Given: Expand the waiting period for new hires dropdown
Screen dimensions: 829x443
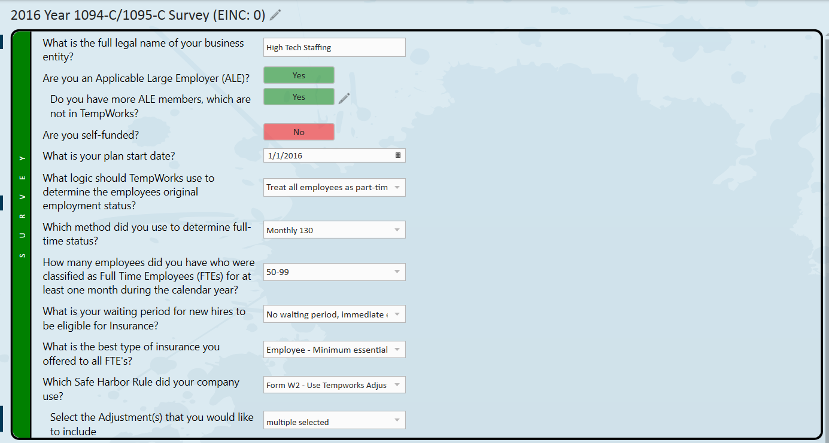Looking at the screenshot, I should pos(334,314).
